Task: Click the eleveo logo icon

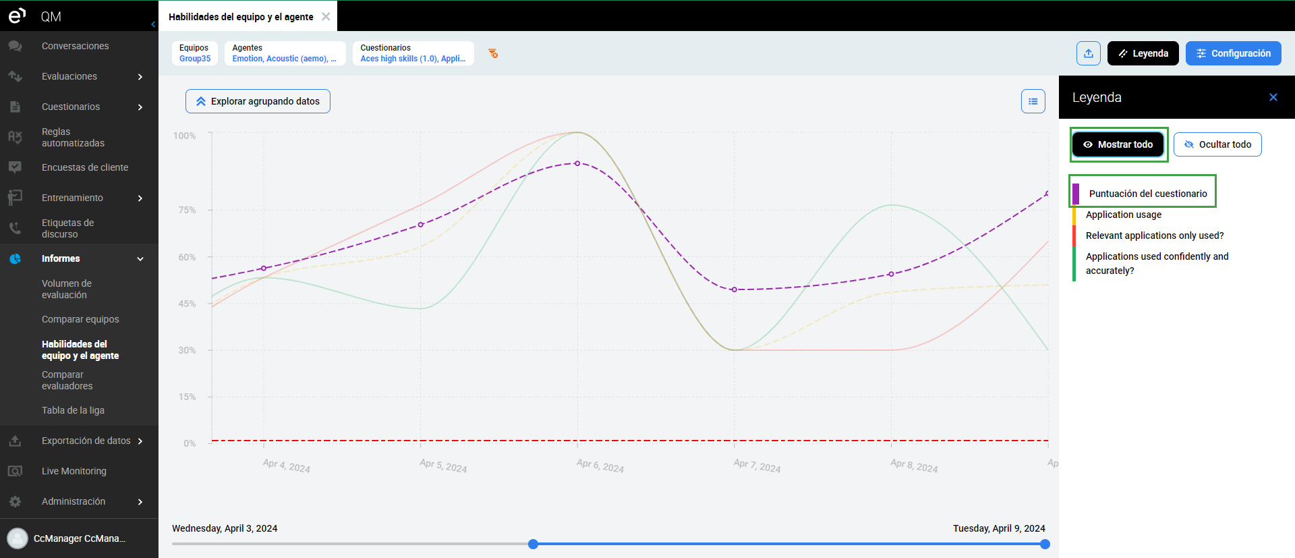Action: pos(17,15)
